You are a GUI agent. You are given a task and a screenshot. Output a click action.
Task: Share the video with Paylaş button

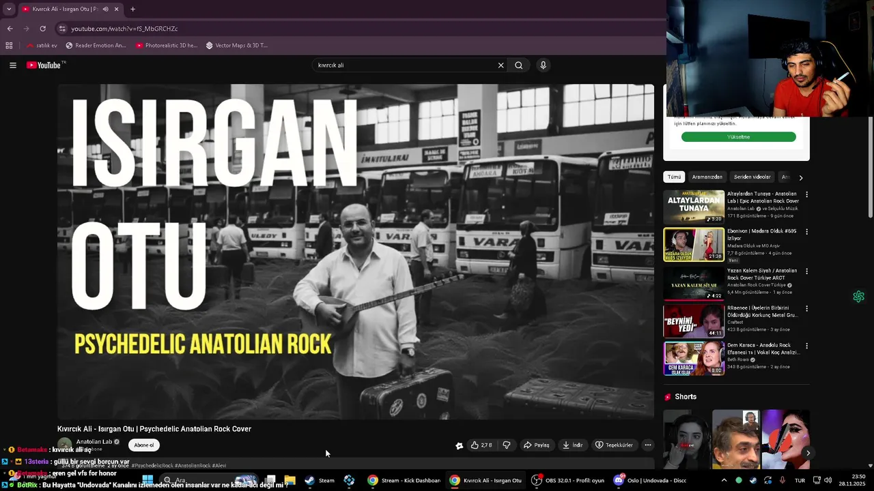tap(537, 445)
